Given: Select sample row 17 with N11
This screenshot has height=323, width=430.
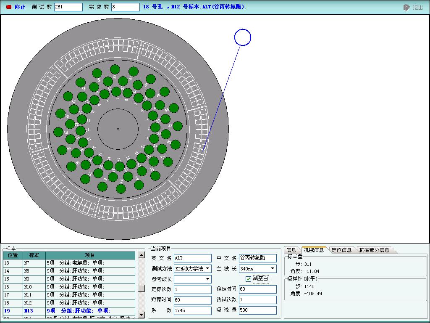Looking at the screenshot, I should coord(69,295).
